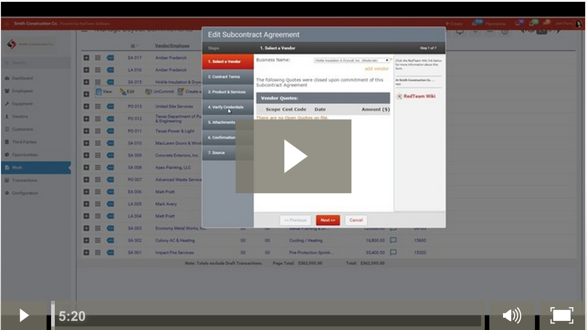587x330 pixels.
Task: Open the grid menu icon on row EA 017
Action: coord(98,58)
